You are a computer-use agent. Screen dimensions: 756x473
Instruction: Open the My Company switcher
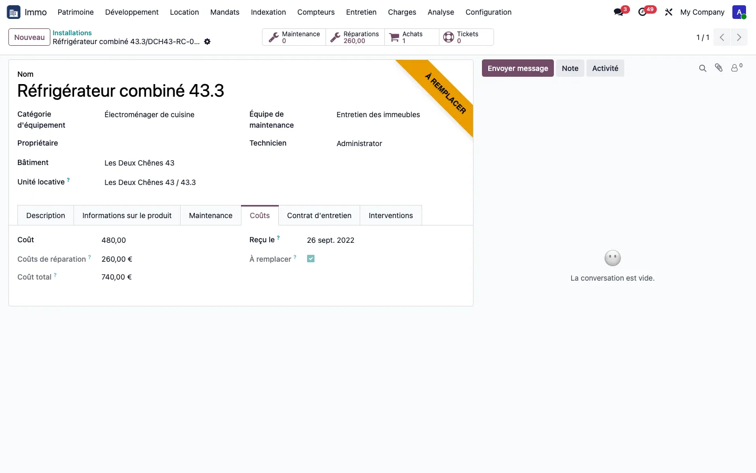point(702,12)
